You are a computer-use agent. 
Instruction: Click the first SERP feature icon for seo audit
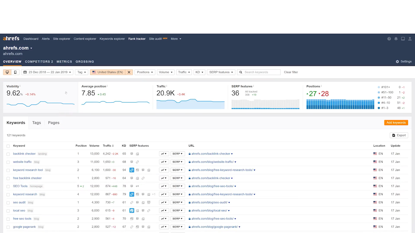tap(132, 202)
